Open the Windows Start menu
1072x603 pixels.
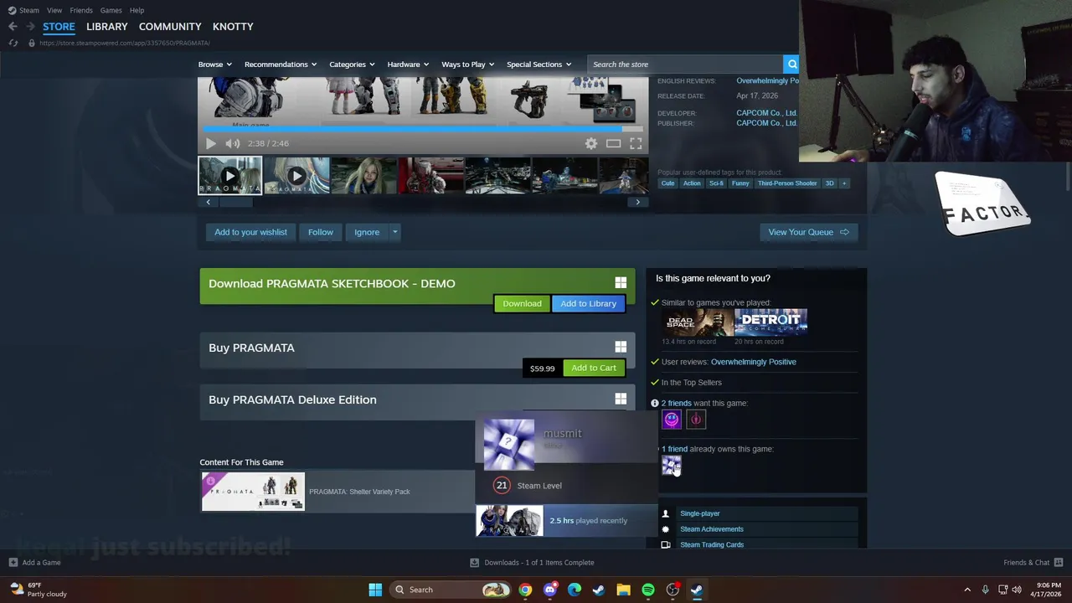375,590
